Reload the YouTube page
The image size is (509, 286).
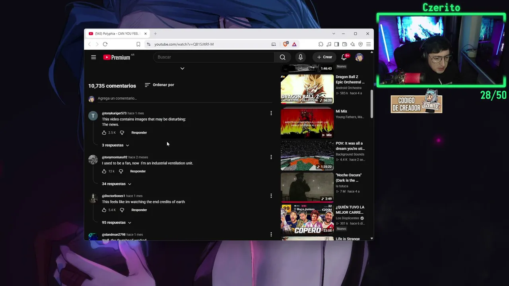(x=105, y=44)
